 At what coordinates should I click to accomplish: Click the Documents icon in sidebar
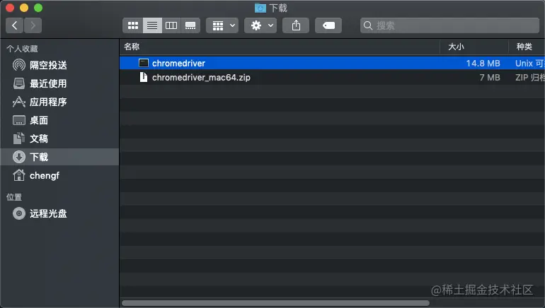19,138
